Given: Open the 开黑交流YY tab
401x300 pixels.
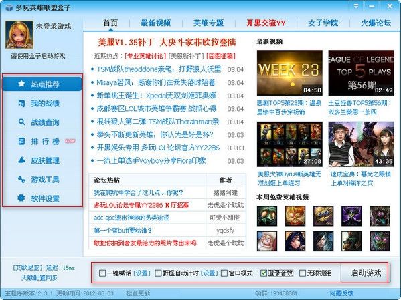Looking at the screenshot, I should tap(266, 23).
